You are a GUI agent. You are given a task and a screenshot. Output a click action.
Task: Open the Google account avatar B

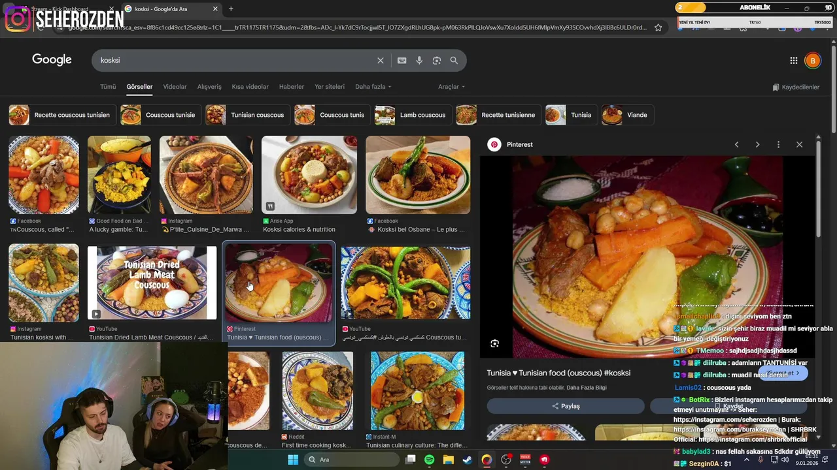click(812, 61)
